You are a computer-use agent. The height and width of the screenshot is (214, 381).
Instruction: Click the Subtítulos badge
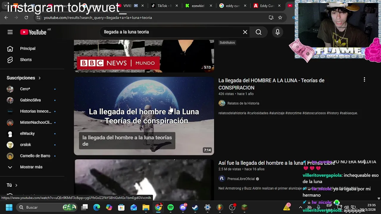pyautogui.click(x=227, y=43)
